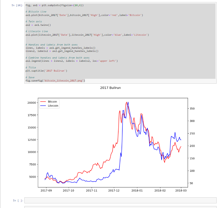Click the 50 right axis label
This screenshot has width=221, height=208.
click(x=191, y=183)
